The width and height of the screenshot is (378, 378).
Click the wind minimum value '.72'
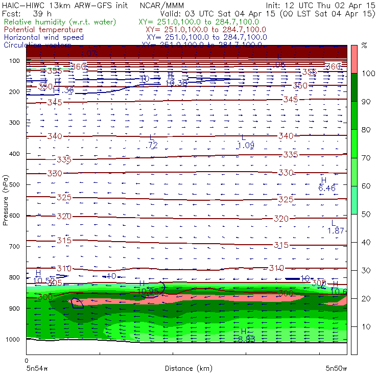[x=152, y=145]
